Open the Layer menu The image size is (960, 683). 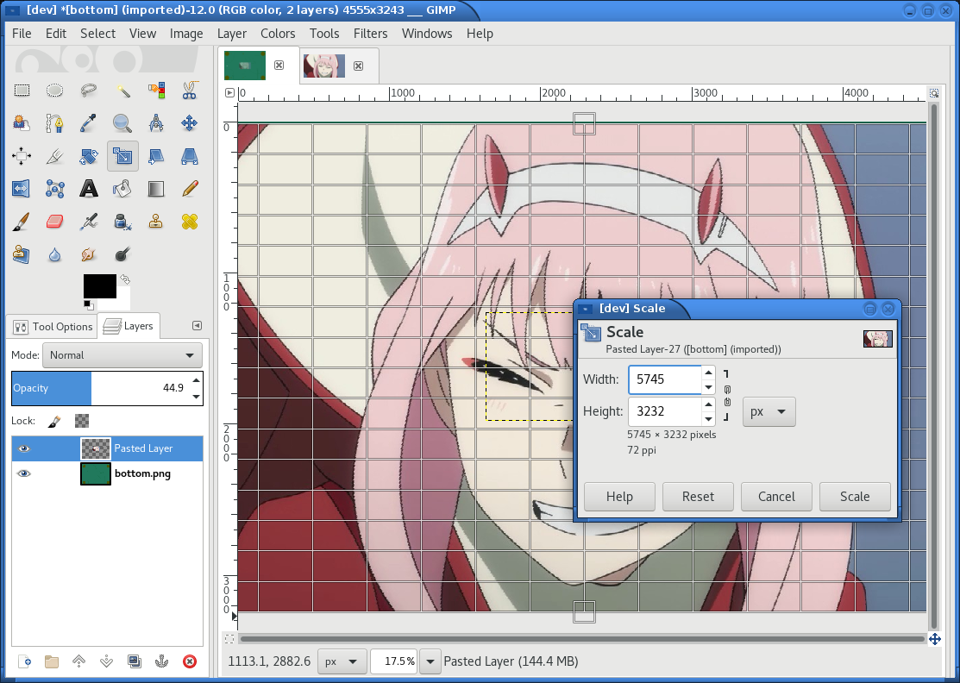[231, 34]
